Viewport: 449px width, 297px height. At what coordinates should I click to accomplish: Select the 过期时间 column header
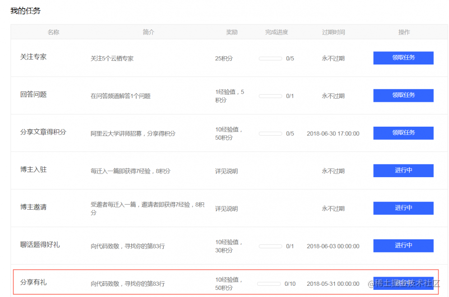coord(333,32)
